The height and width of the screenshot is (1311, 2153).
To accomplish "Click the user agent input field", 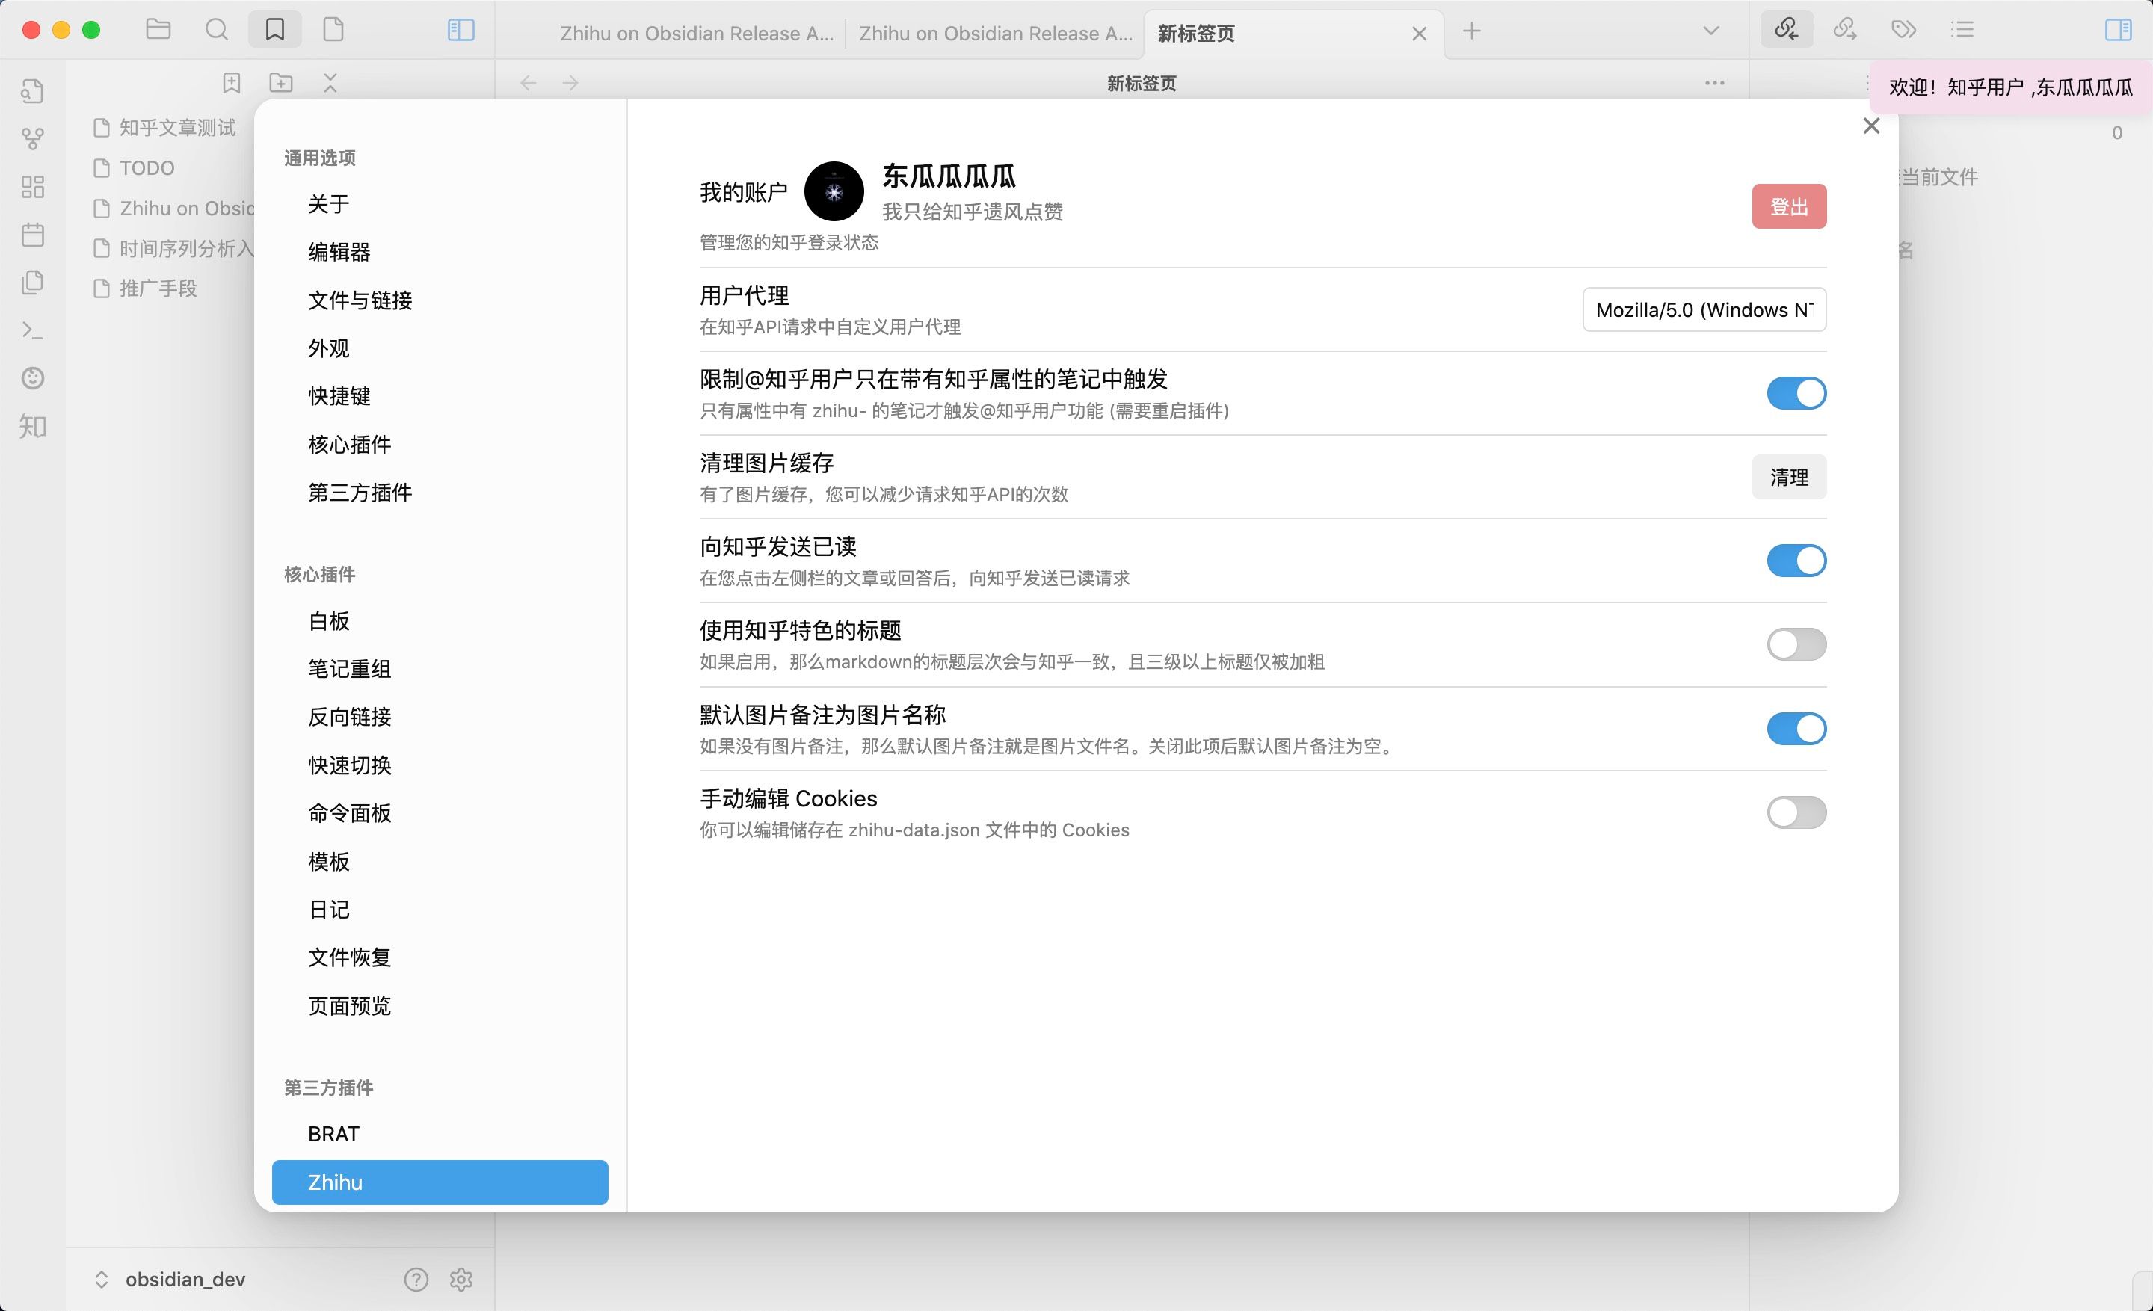I will tap(1702, 309).
